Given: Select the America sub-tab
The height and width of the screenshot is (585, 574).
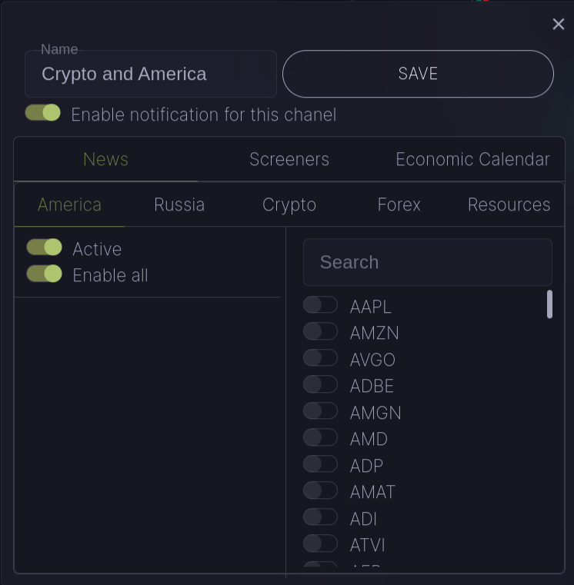Looking at the screenshot, I should [69, 204].
